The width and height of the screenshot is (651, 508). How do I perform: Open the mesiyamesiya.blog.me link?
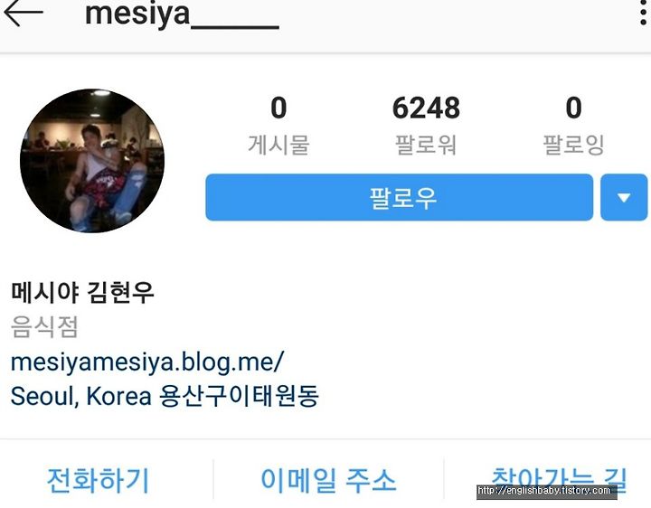[x=147, y=362]
